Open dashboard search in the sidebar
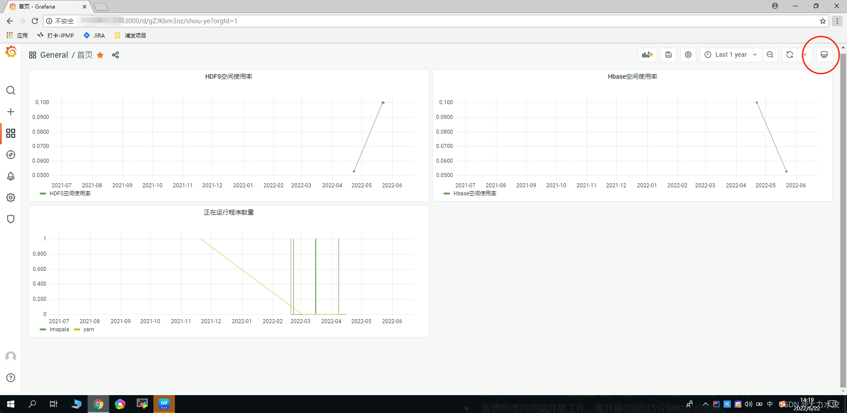This screenshot has height=413, width=847. point(11,90)
